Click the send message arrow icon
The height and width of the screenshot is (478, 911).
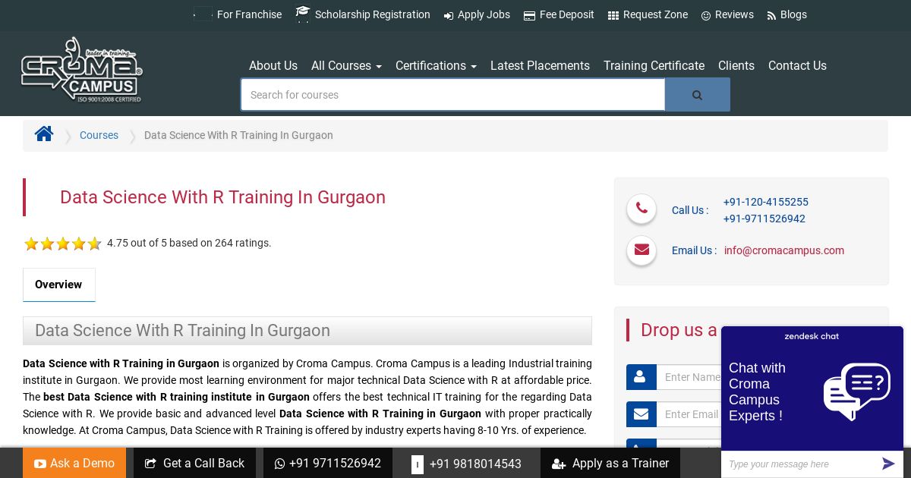(x=888, y=464)
